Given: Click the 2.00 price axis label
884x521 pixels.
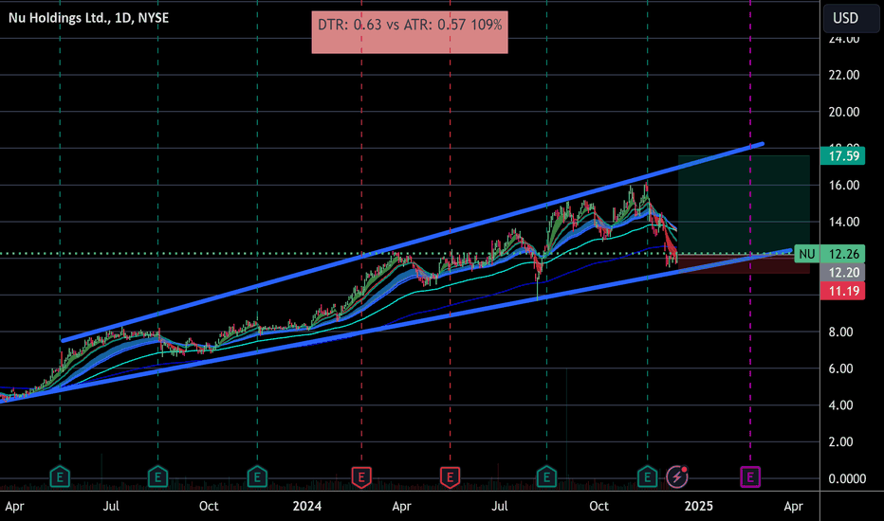Looking at the screenshot, I should (x=840, y=441).
